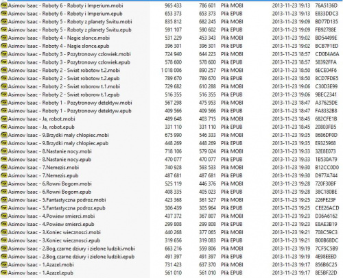Viewport: 343px width, 278px height.
Task: Click icon of Swiat robotow t.2.mobi
Action: tap(3, 71)
